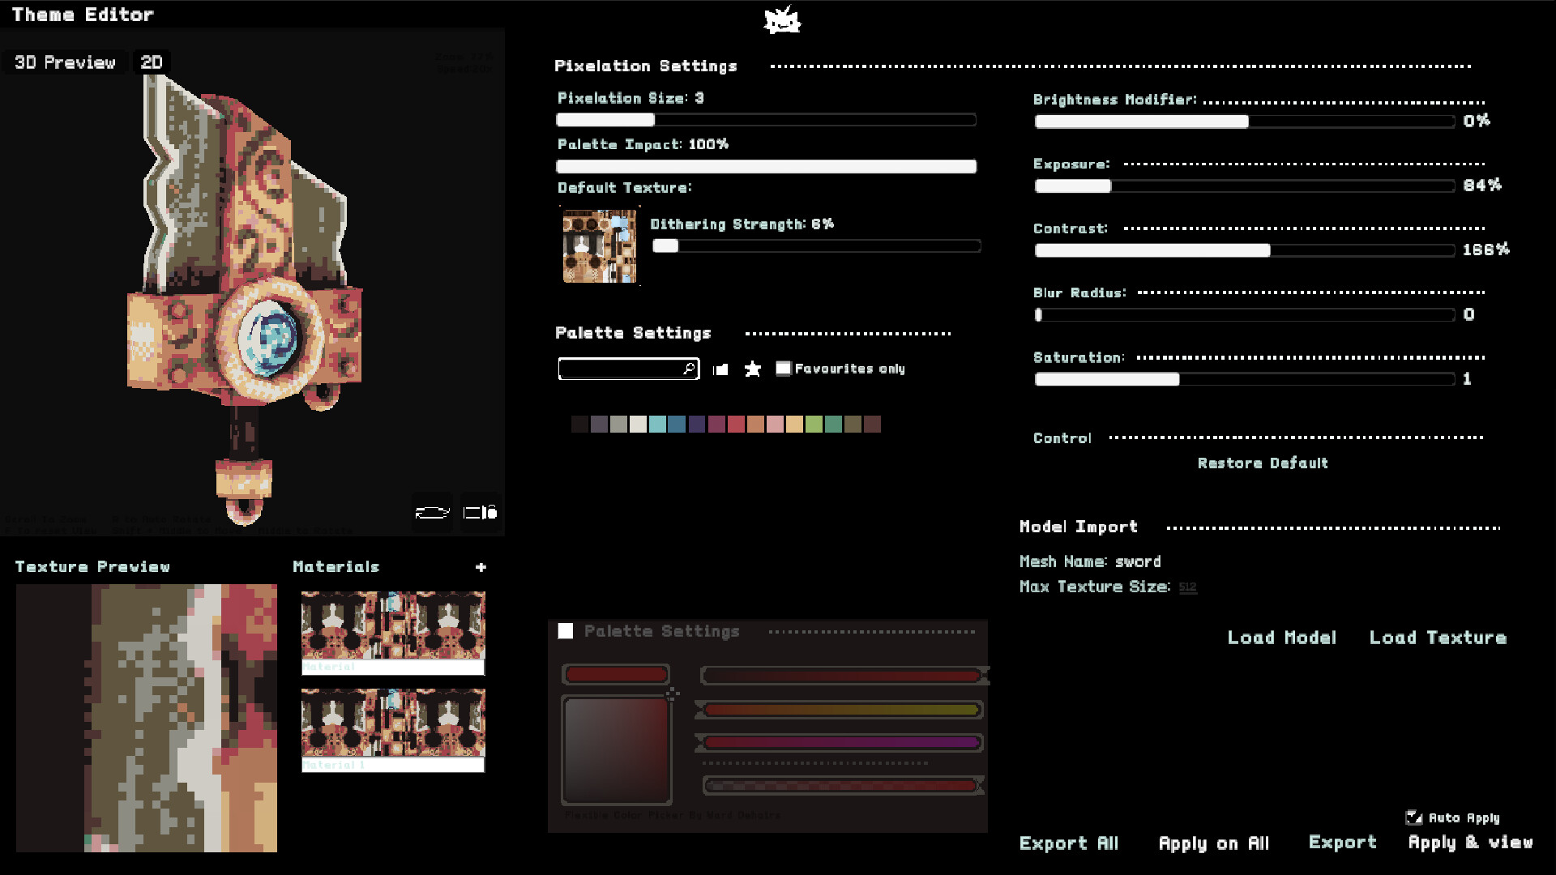Focus the palette search input field
The image size is (1556, 875).
point(628,369)
